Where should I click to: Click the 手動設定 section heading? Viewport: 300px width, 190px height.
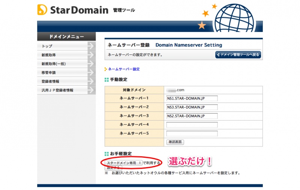point(118,80)
